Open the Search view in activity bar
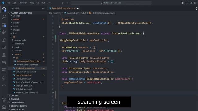 4,17
